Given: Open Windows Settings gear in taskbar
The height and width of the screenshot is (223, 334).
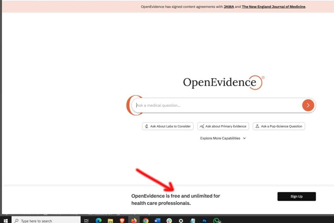Looking at the screenshot, I should pos(181,221).
